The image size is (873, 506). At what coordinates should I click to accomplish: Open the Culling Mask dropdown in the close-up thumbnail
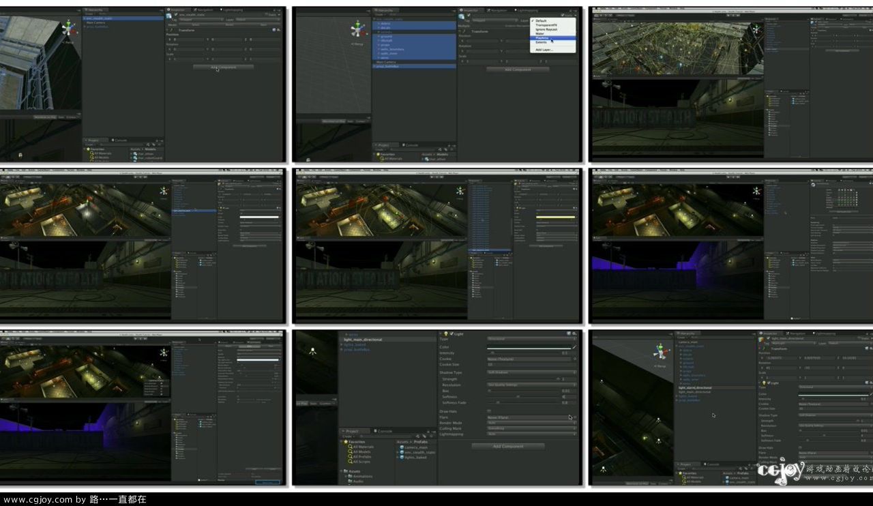531,428
